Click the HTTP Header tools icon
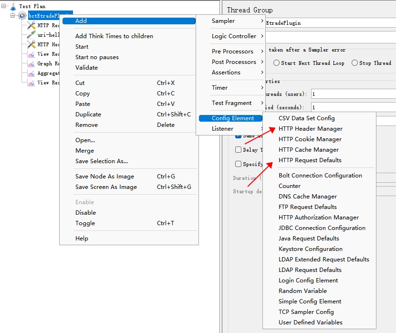Screen dimensions: 396x333 coord(31,44)
